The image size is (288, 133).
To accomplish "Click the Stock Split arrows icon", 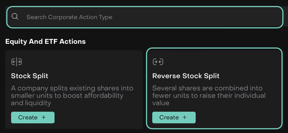I will coord(16,61).
